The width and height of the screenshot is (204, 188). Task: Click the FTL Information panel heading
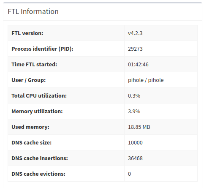click(33, 11)
